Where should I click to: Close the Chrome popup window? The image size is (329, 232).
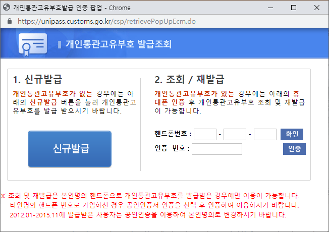click(317, 8)
